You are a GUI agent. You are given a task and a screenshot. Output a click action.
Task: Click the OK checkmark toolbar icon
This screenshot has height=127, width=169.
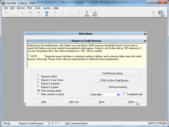(x=47, y=14)
